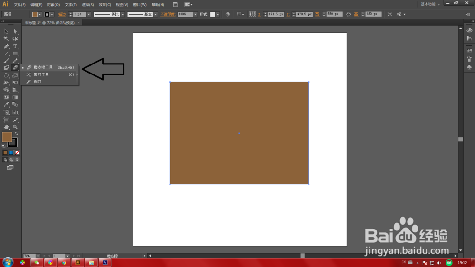
Task: Open the 文件(F) menu
Action: (x=19, y=5)
